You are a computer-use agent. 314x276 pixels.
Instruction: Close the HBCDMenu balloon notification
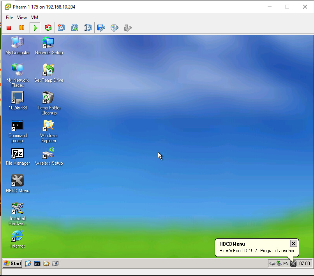(x=294, y=244)
